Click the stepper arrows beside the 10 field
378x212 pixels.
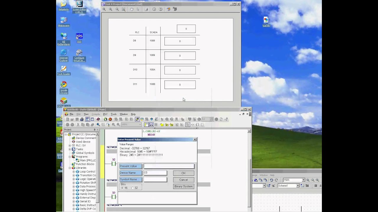click(212, 119)
